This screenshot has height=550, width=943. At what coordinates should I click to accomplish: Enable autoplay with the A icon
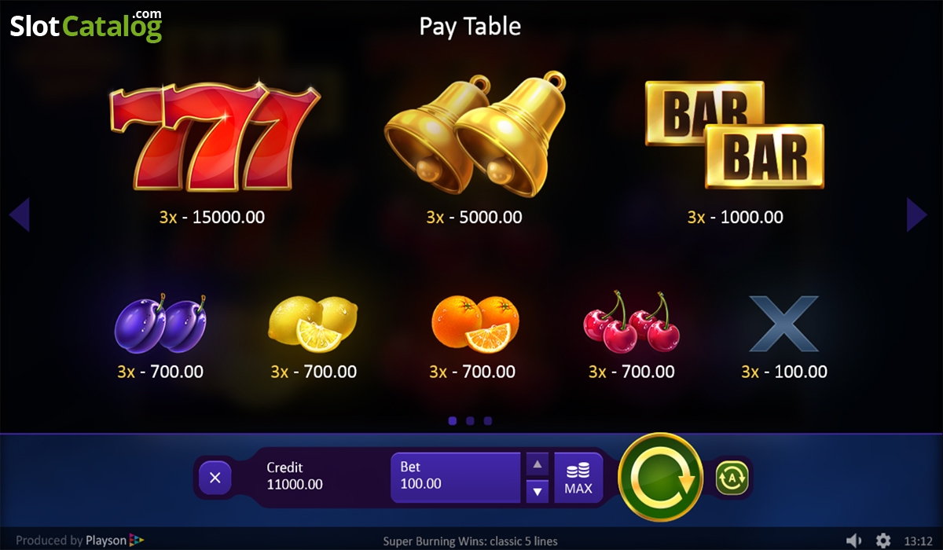pyautogui.click(x=732, y=477)
